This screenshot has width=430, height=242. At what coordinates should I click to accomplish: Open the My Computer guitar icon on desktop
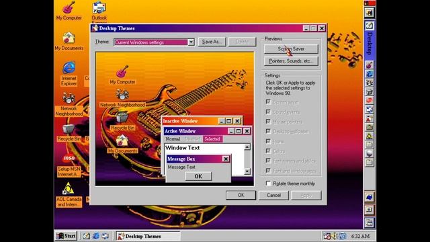tap(69, 7)
